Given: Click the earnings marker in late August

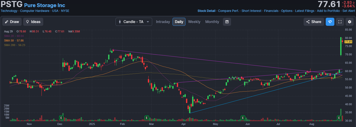Looking at the screenshot, I should 339,118.
